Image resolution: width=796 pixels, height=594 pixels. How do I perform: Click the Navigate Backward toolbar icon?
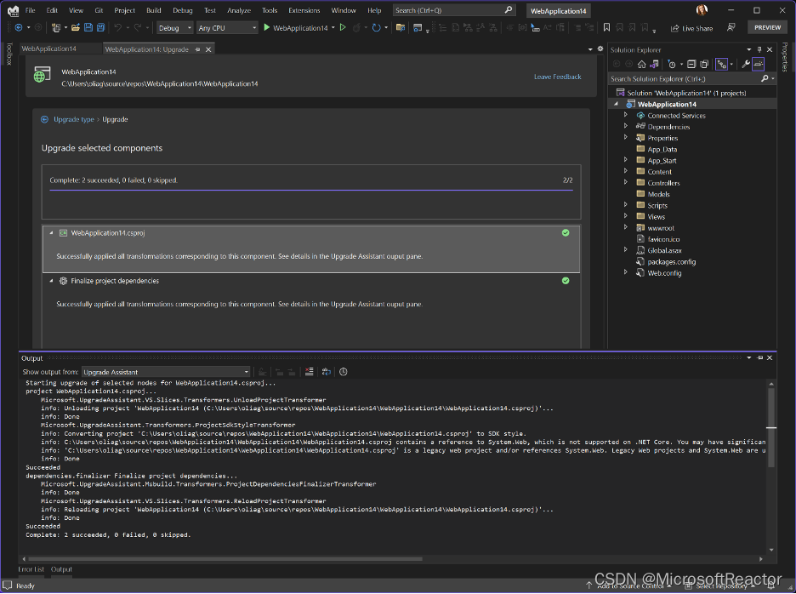[x=19, y=28]
